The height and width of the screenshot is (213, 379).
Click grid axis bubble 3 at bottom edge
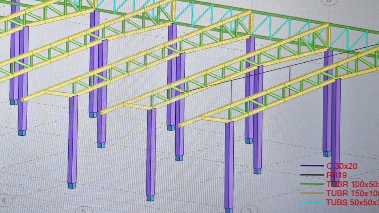[248, 209]
